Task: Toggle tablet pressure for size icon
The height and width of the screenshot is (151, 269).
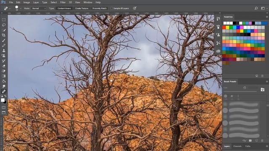Action: 134,8
